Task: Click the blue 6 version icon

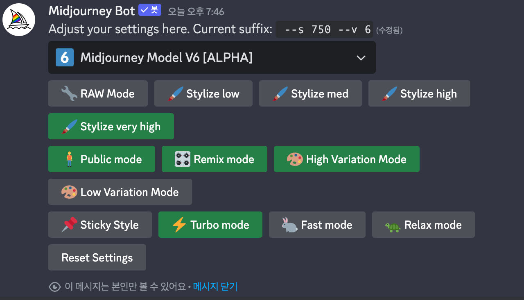Action: pyautogui.click(x=65, y=57)
